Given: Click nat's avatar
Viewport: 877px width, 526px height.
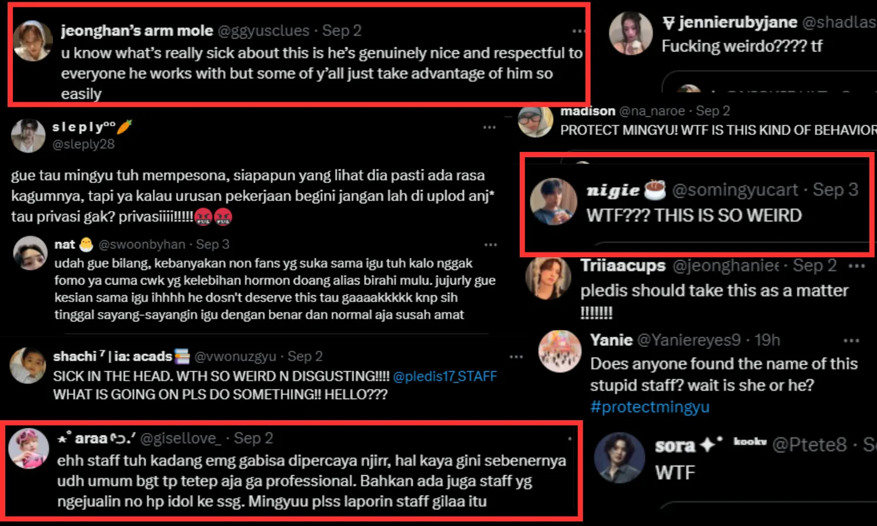Looking at the screenshot, I should click(x=30, y=252).
